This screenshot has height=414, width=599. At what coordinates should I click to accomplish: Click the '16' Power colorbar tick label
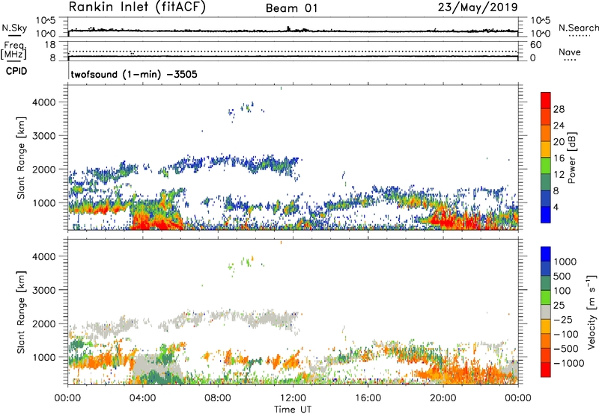(x=559, y=158)
